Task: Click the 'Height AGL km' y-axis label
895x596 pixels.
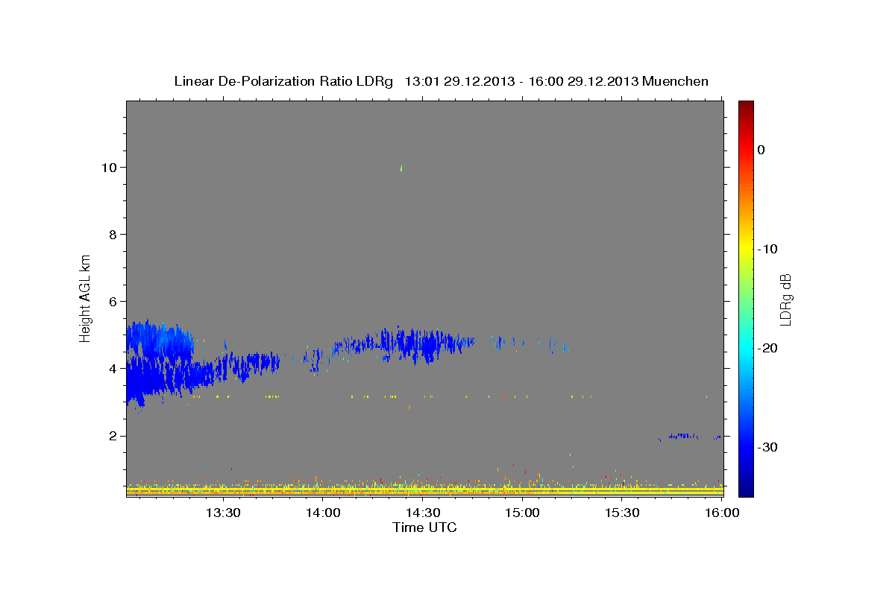Action: point(86,298)
